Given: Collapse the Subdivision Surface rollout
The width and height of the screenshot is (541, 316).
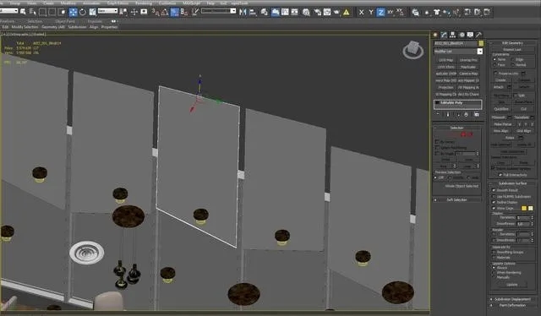Looking at the screenshot, I should (x=512, y=183).
